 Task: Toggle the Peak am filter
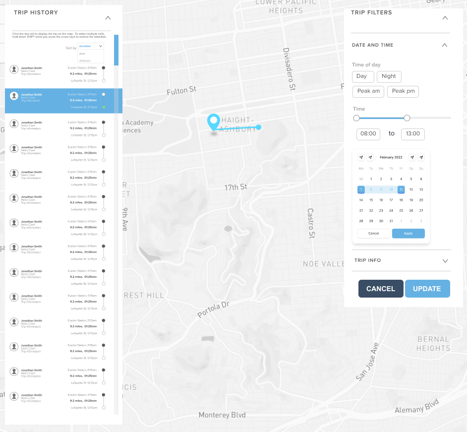(368, 91)
